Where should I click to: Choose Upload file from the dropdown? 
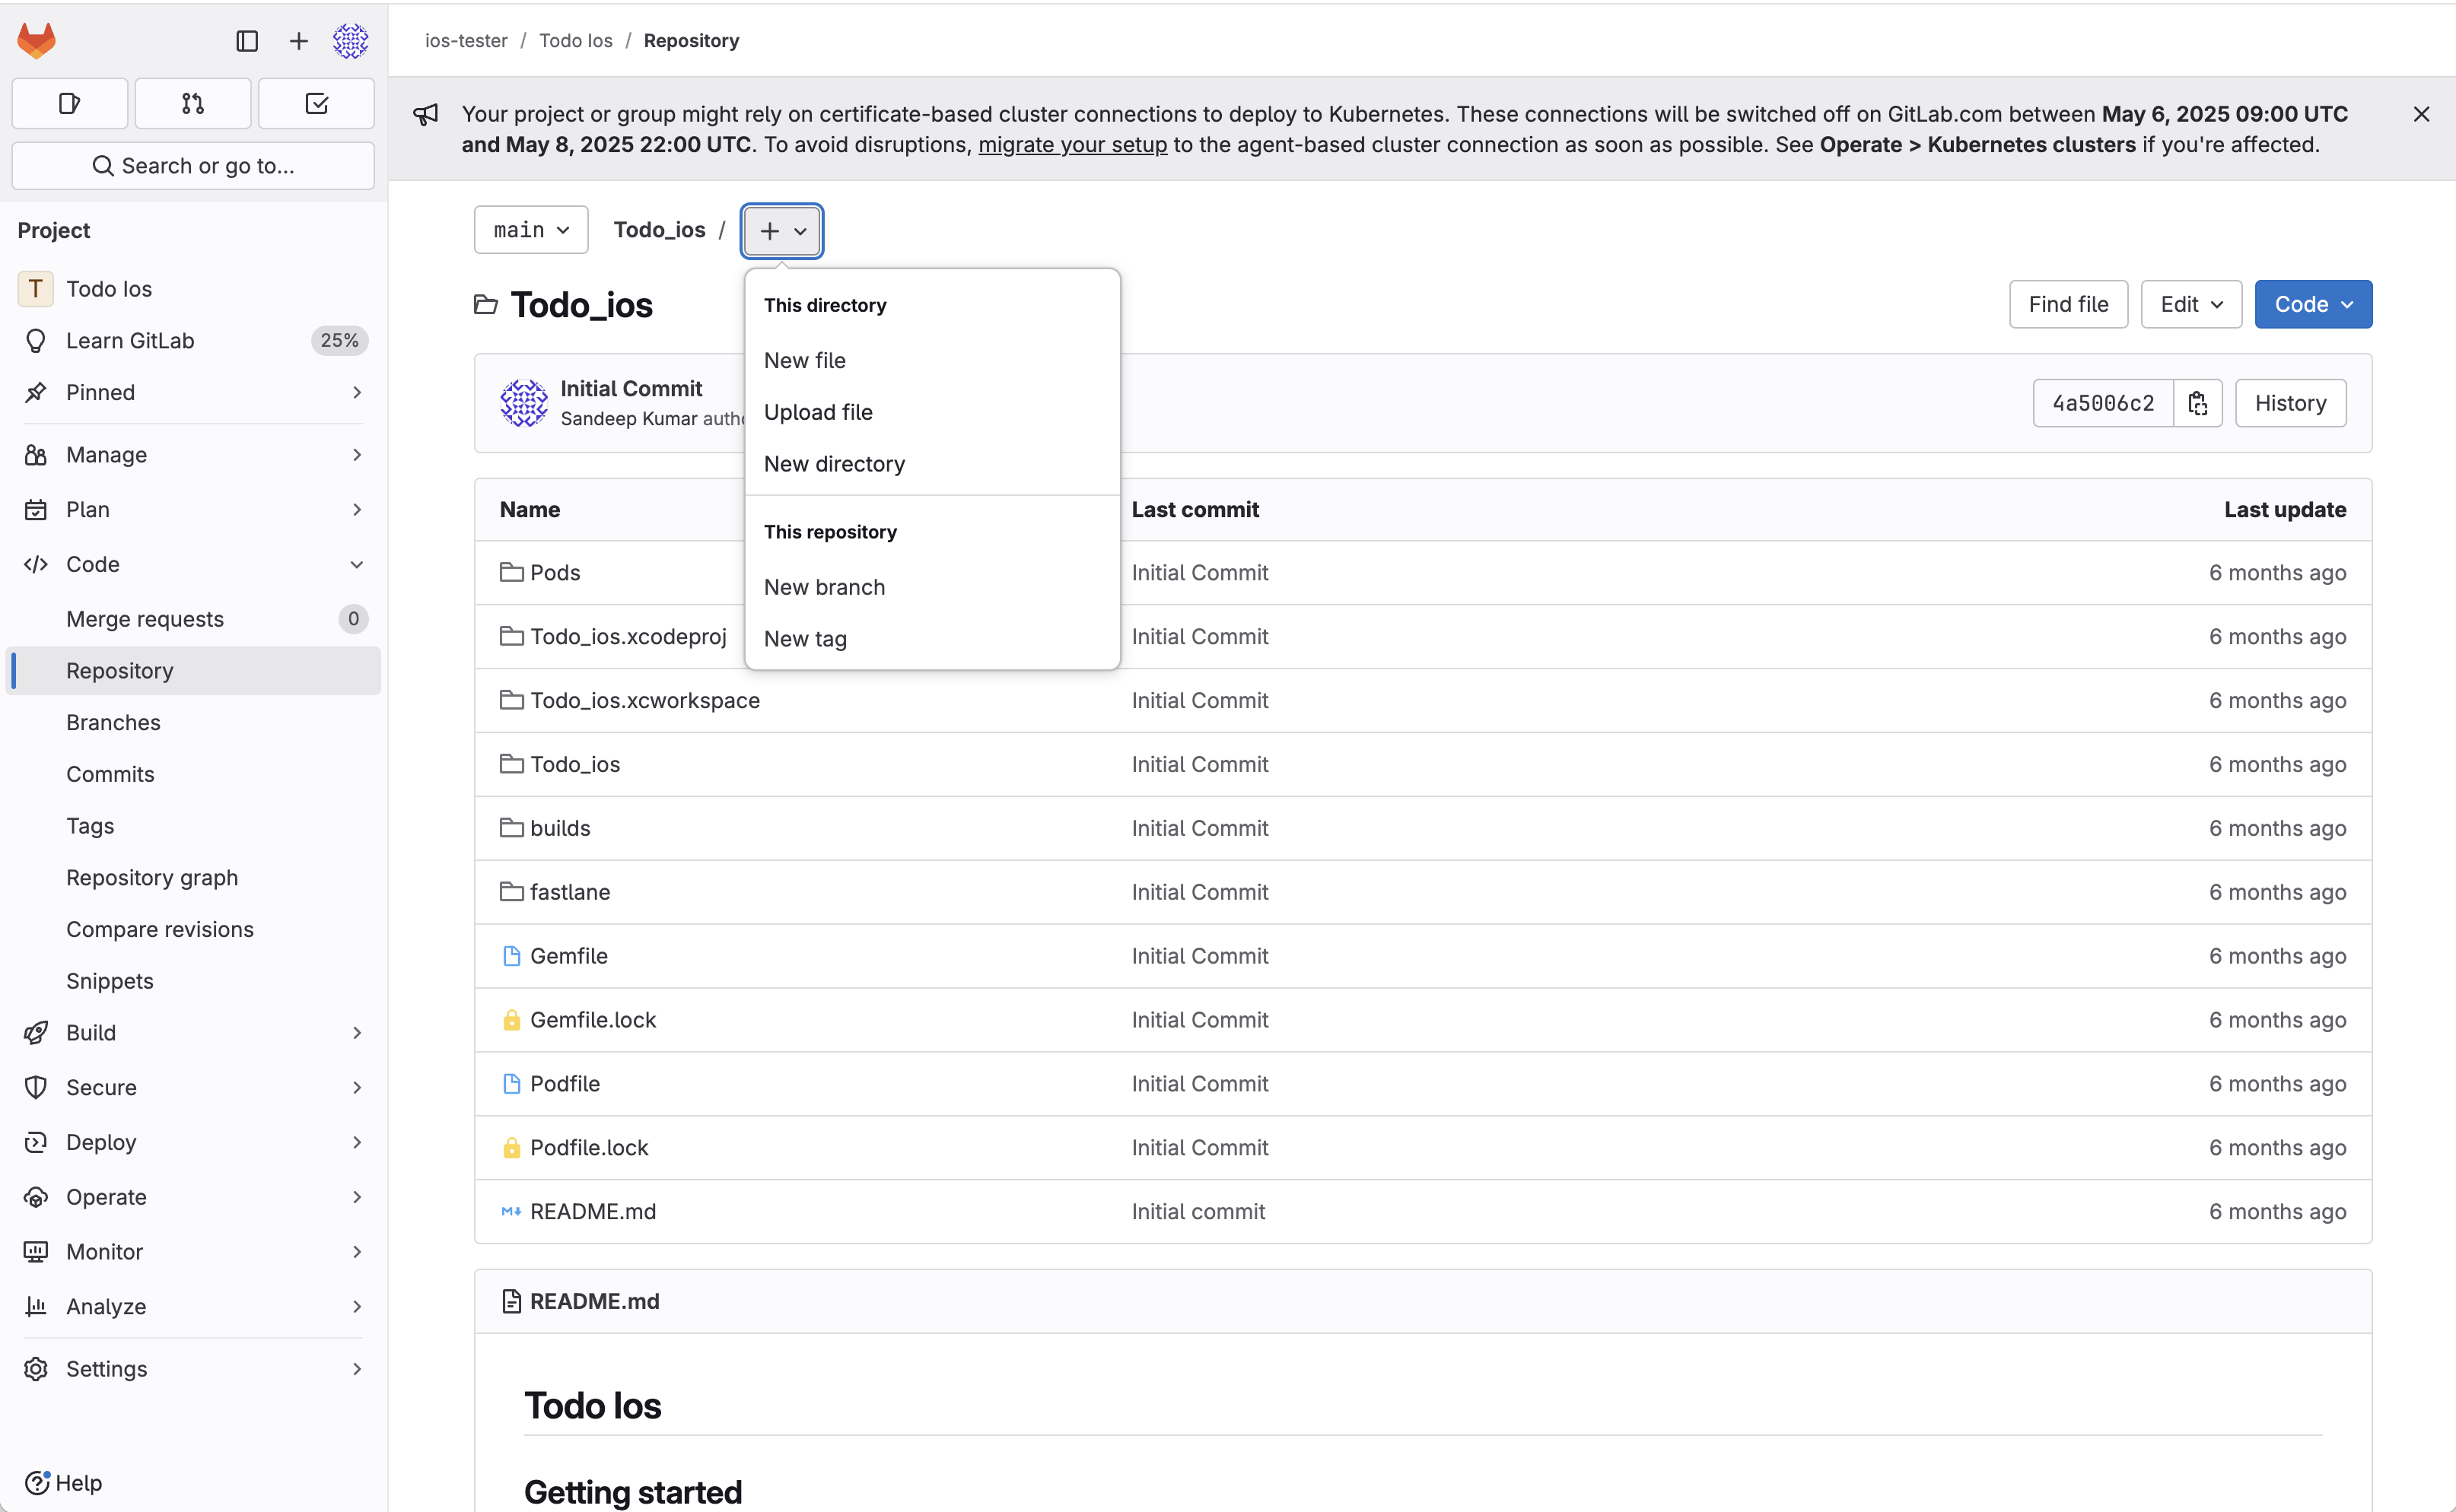click(931, 412)
